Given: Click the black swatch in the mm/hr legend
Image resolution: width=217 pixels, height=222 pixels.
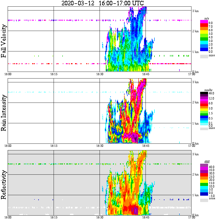Looking at the screenshot, I should (x=204, y=93).
